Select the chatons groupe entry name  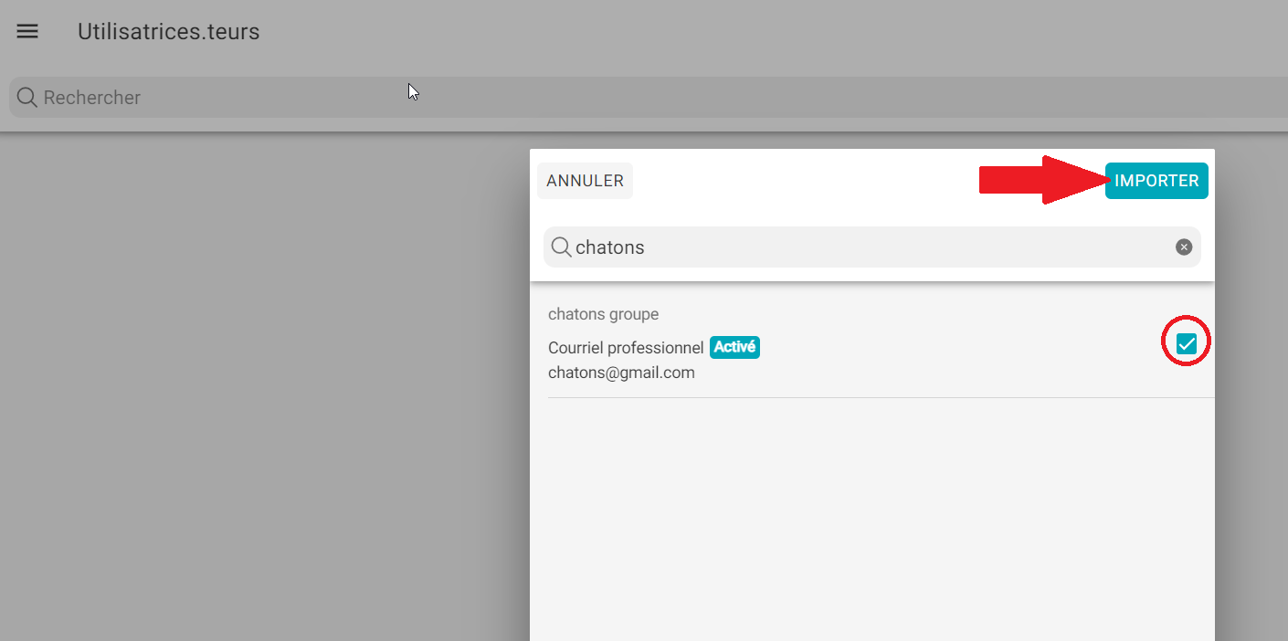click(603, 314)
